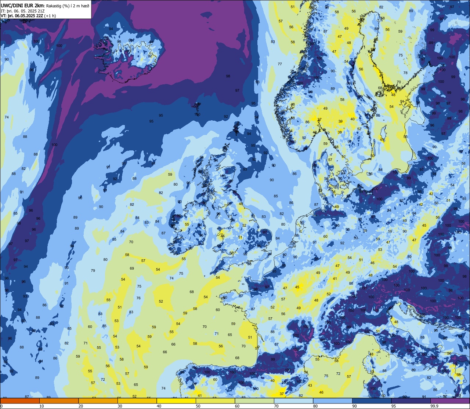Screen dimensions: 470x409
Task: Click the '76' humidity value in the Atlantic
Action: point(138,298)
